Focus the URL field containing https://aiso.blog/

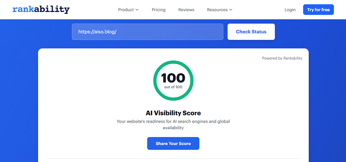(x=147, y=32)
